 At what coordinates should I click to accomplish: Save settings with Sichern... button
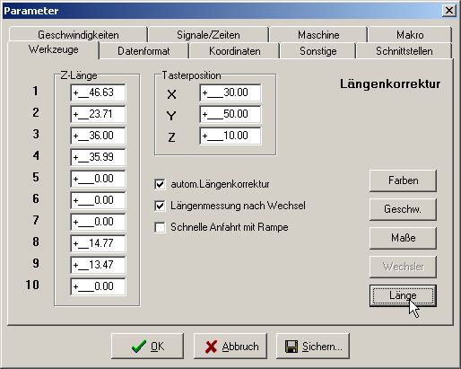pos(313,347)
